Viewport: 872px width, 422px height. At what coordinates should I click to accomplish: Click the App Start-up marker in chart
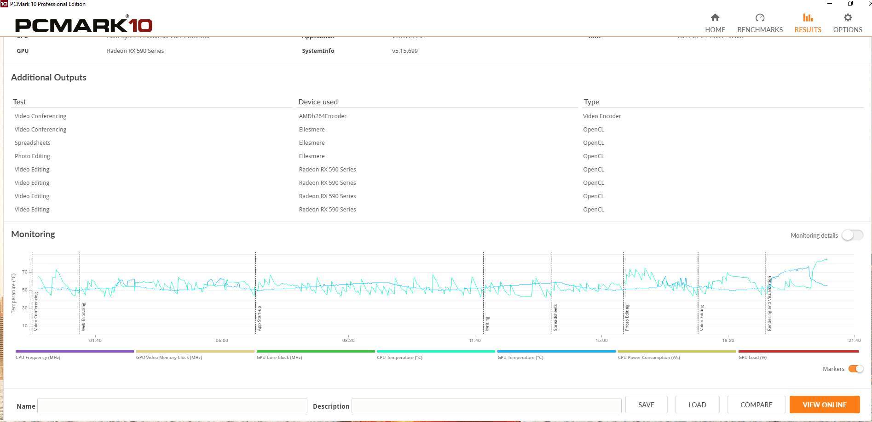tap(259, 318)
